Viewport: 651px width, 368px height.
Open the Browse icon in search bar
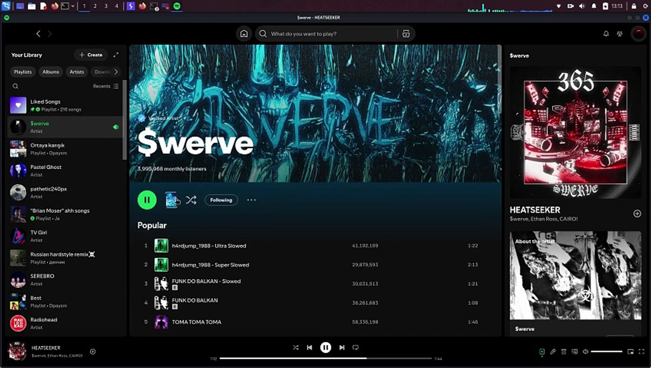tap(406, 34)
